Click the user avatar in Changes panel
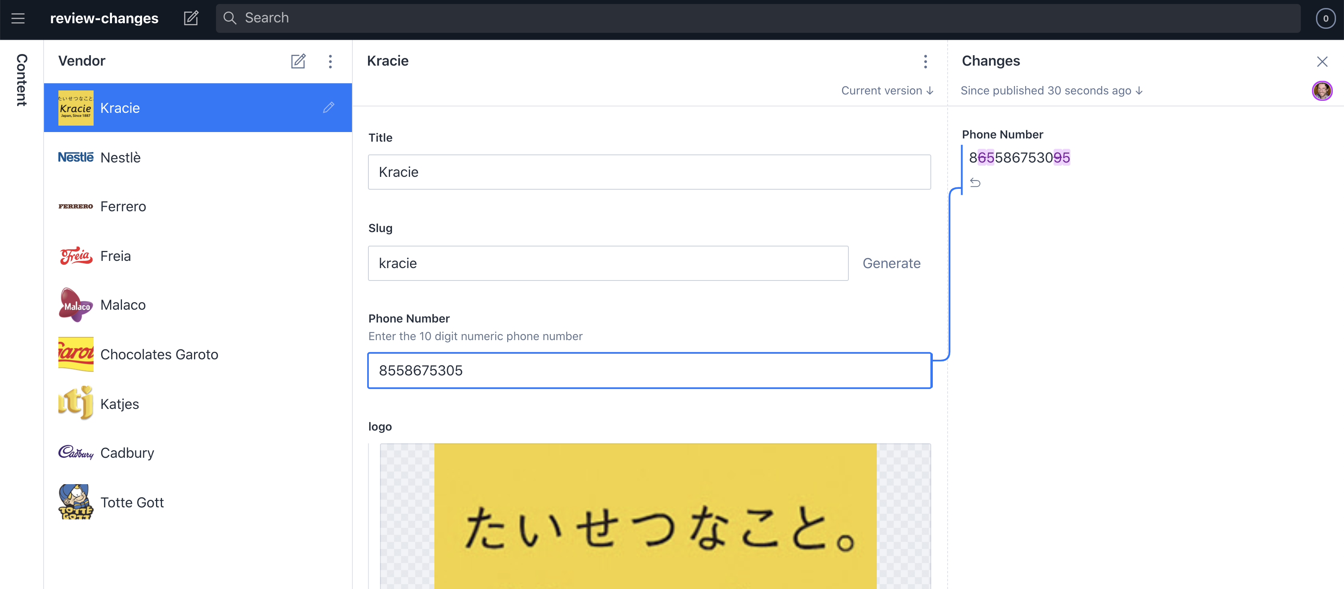1344x589 pixels. pos(1322,91)
